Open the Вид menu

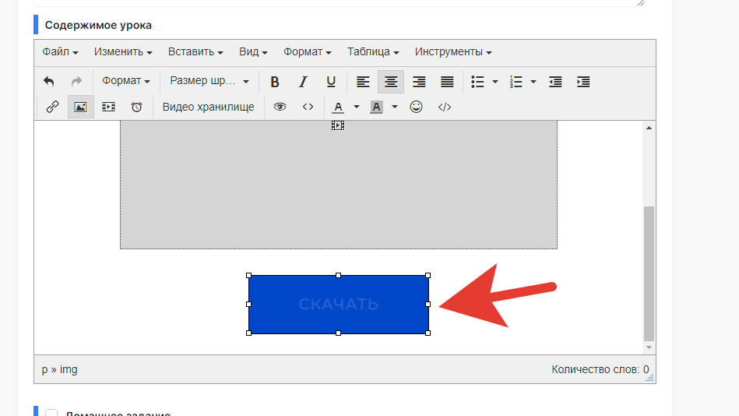click(253, 52)
